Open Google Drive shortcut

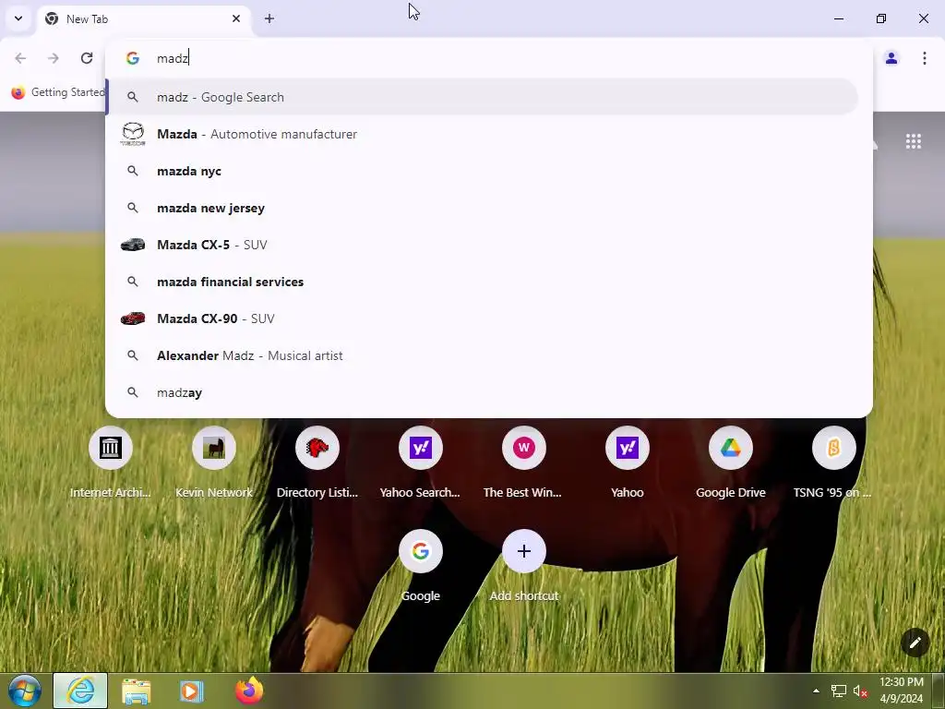tap(731, 463)
